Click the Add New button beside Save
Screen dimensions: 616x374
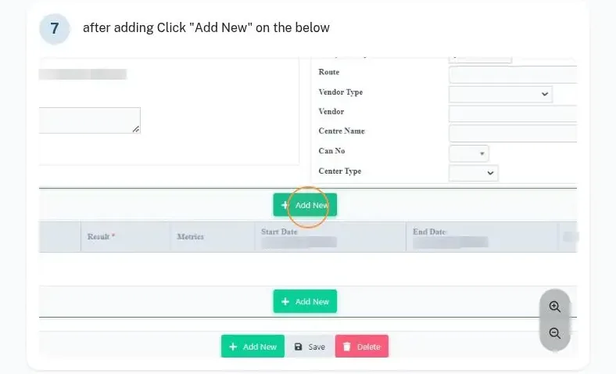pyautogui.click(x=252, y=347)
